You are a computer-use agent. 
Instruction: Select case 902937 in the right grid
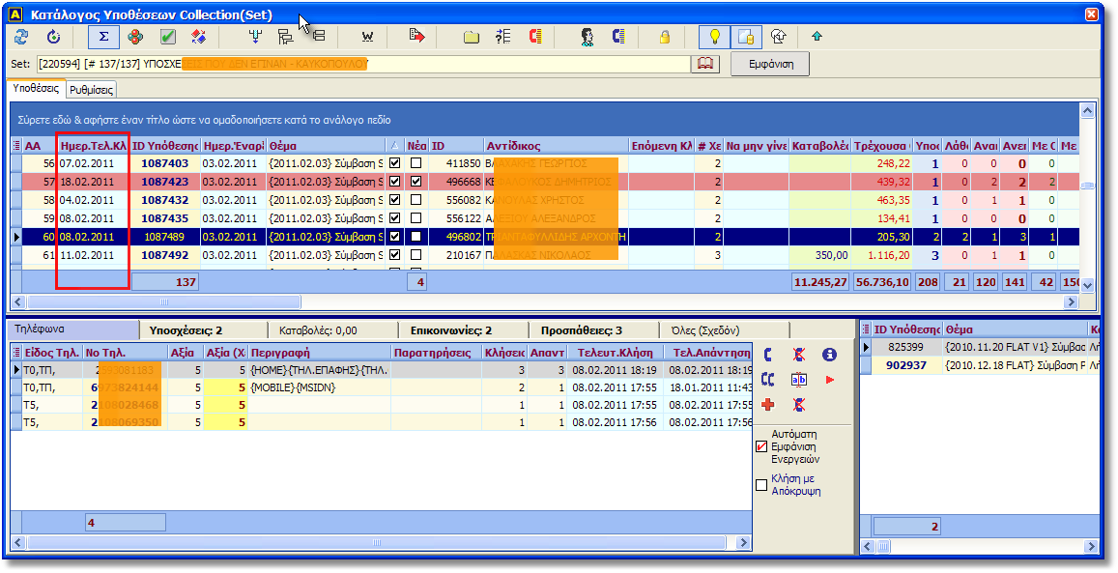(x=907, y=365)
